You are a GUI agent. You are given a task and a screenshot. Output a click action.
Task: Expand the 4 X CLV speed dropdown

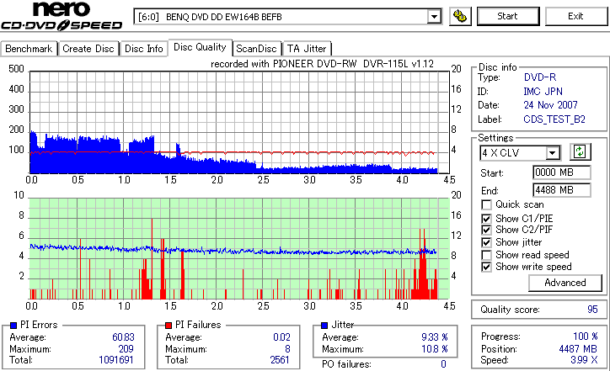(552, 153)
